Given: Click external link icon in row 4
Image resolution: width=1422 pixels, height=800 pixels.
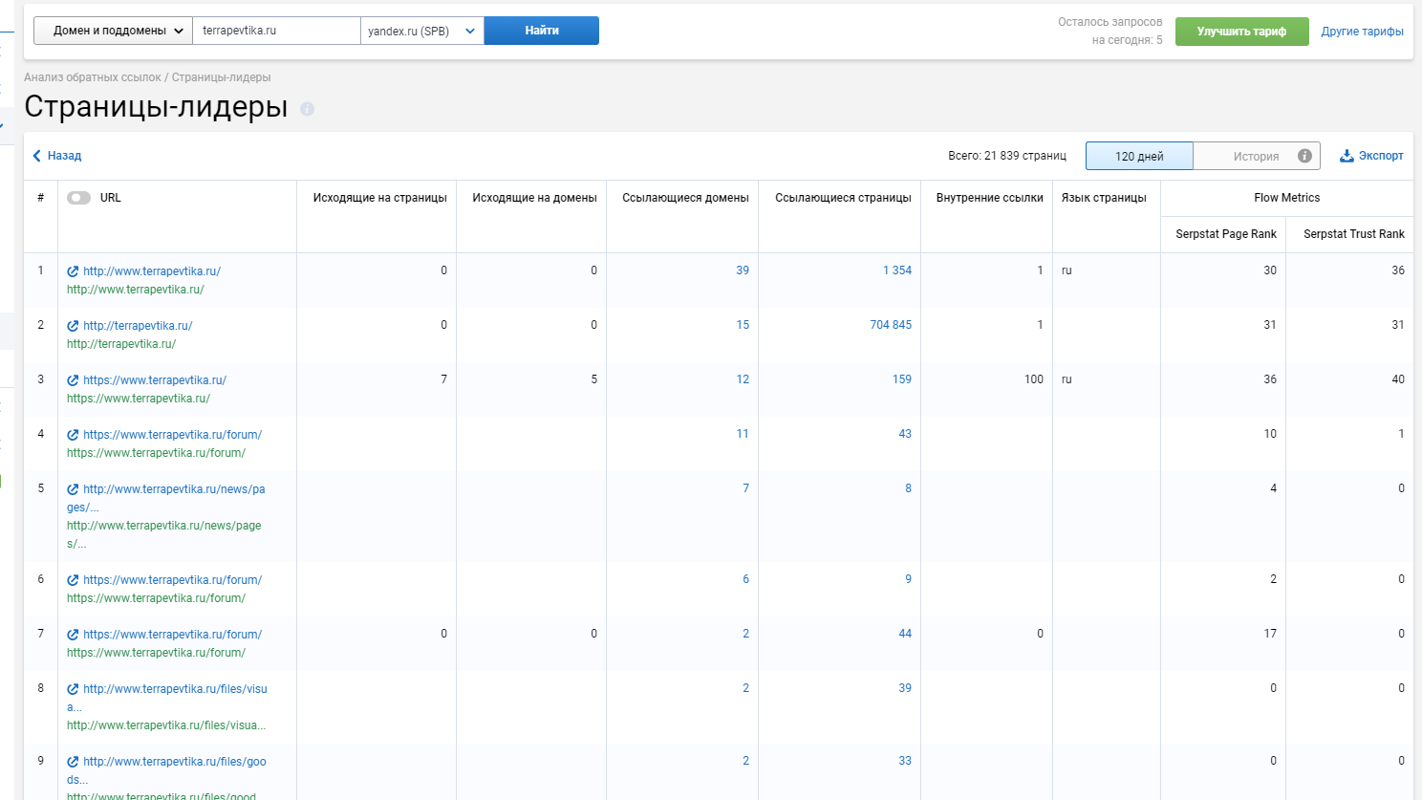Looking at the screenshot, I should [x=73, y=435].
